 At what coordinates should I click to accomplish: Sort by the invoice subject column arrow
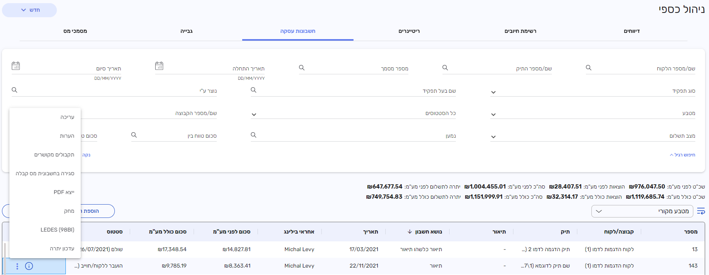click(x=410, y=232)
